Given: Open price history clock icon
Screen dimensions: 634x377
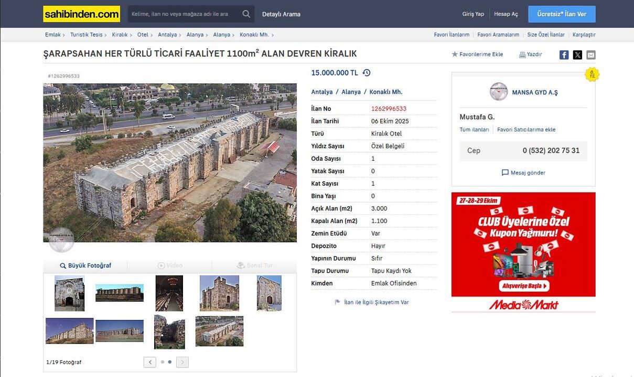Looking at the screenshot, I should coord(367,73).
